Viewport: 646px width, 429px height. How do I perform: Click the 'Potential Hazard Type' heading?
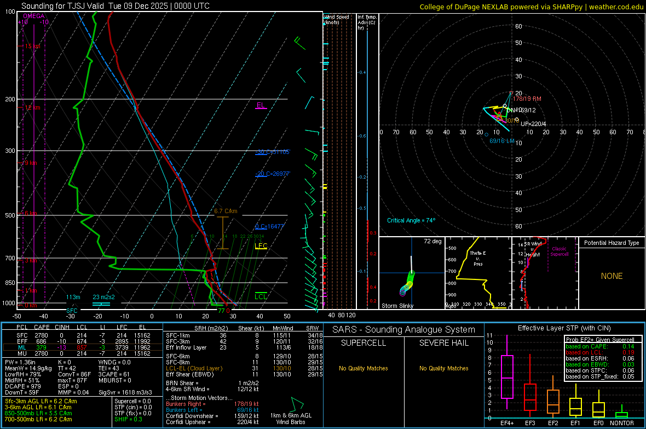[x=612, y=243]
